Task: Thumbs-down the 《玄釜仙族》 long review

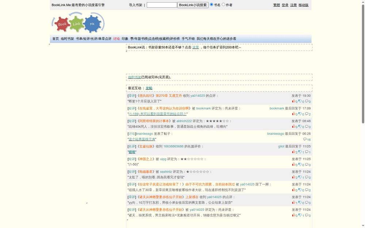Action: (300, 152)
